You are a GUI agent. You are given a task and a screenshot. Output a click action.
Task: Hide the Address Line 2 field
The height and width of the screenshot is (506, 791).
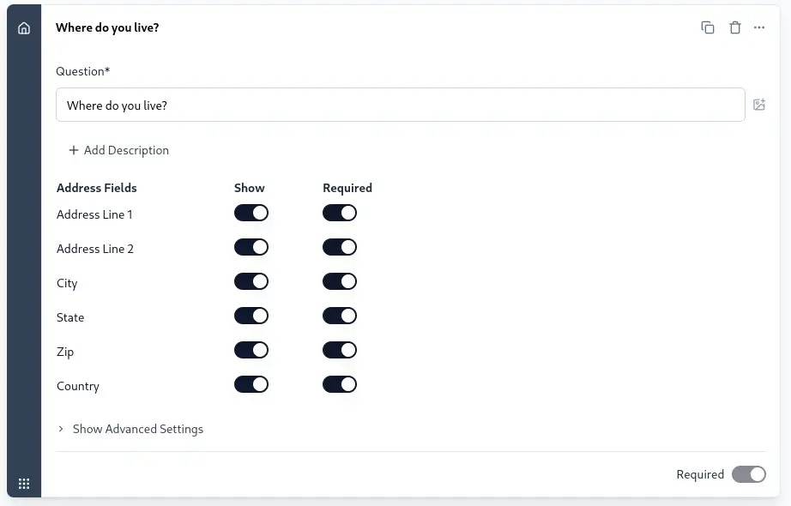click(x=251, y=247)
